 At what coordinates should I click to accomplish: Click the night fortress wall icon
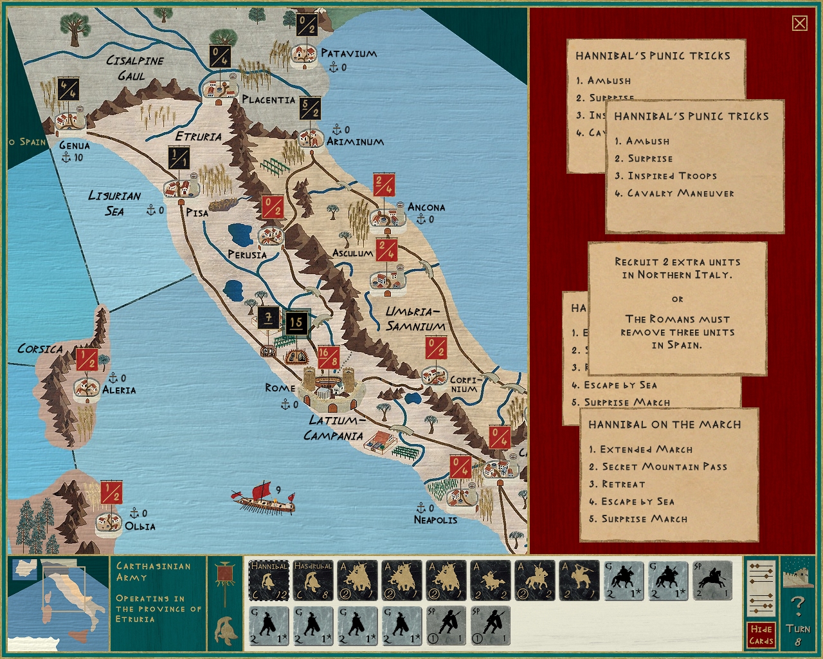click(798, 573)
